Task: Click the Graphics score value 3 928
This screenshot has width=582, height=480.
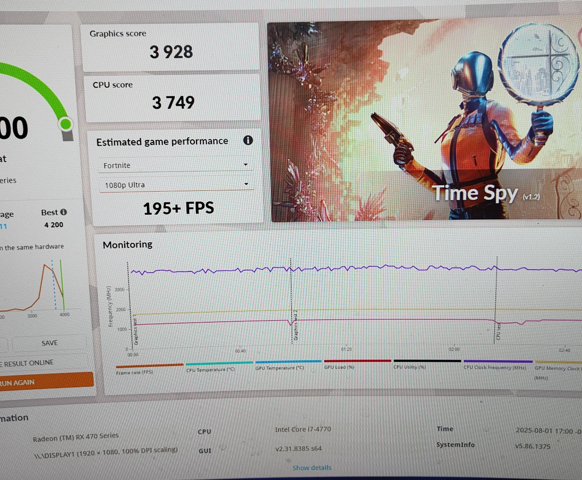Action: pyautogui.click(x=171, y=52)
